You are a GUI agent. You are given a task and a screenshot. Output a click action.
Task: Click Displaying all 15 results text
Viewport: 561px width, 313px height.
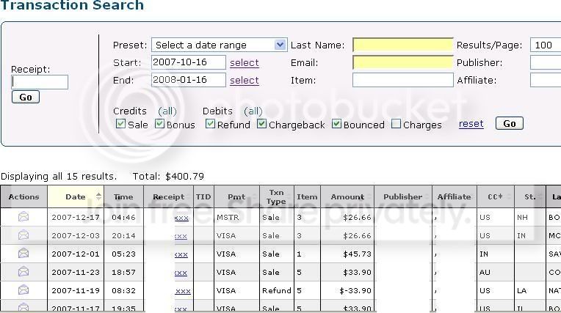click(59, 176)
